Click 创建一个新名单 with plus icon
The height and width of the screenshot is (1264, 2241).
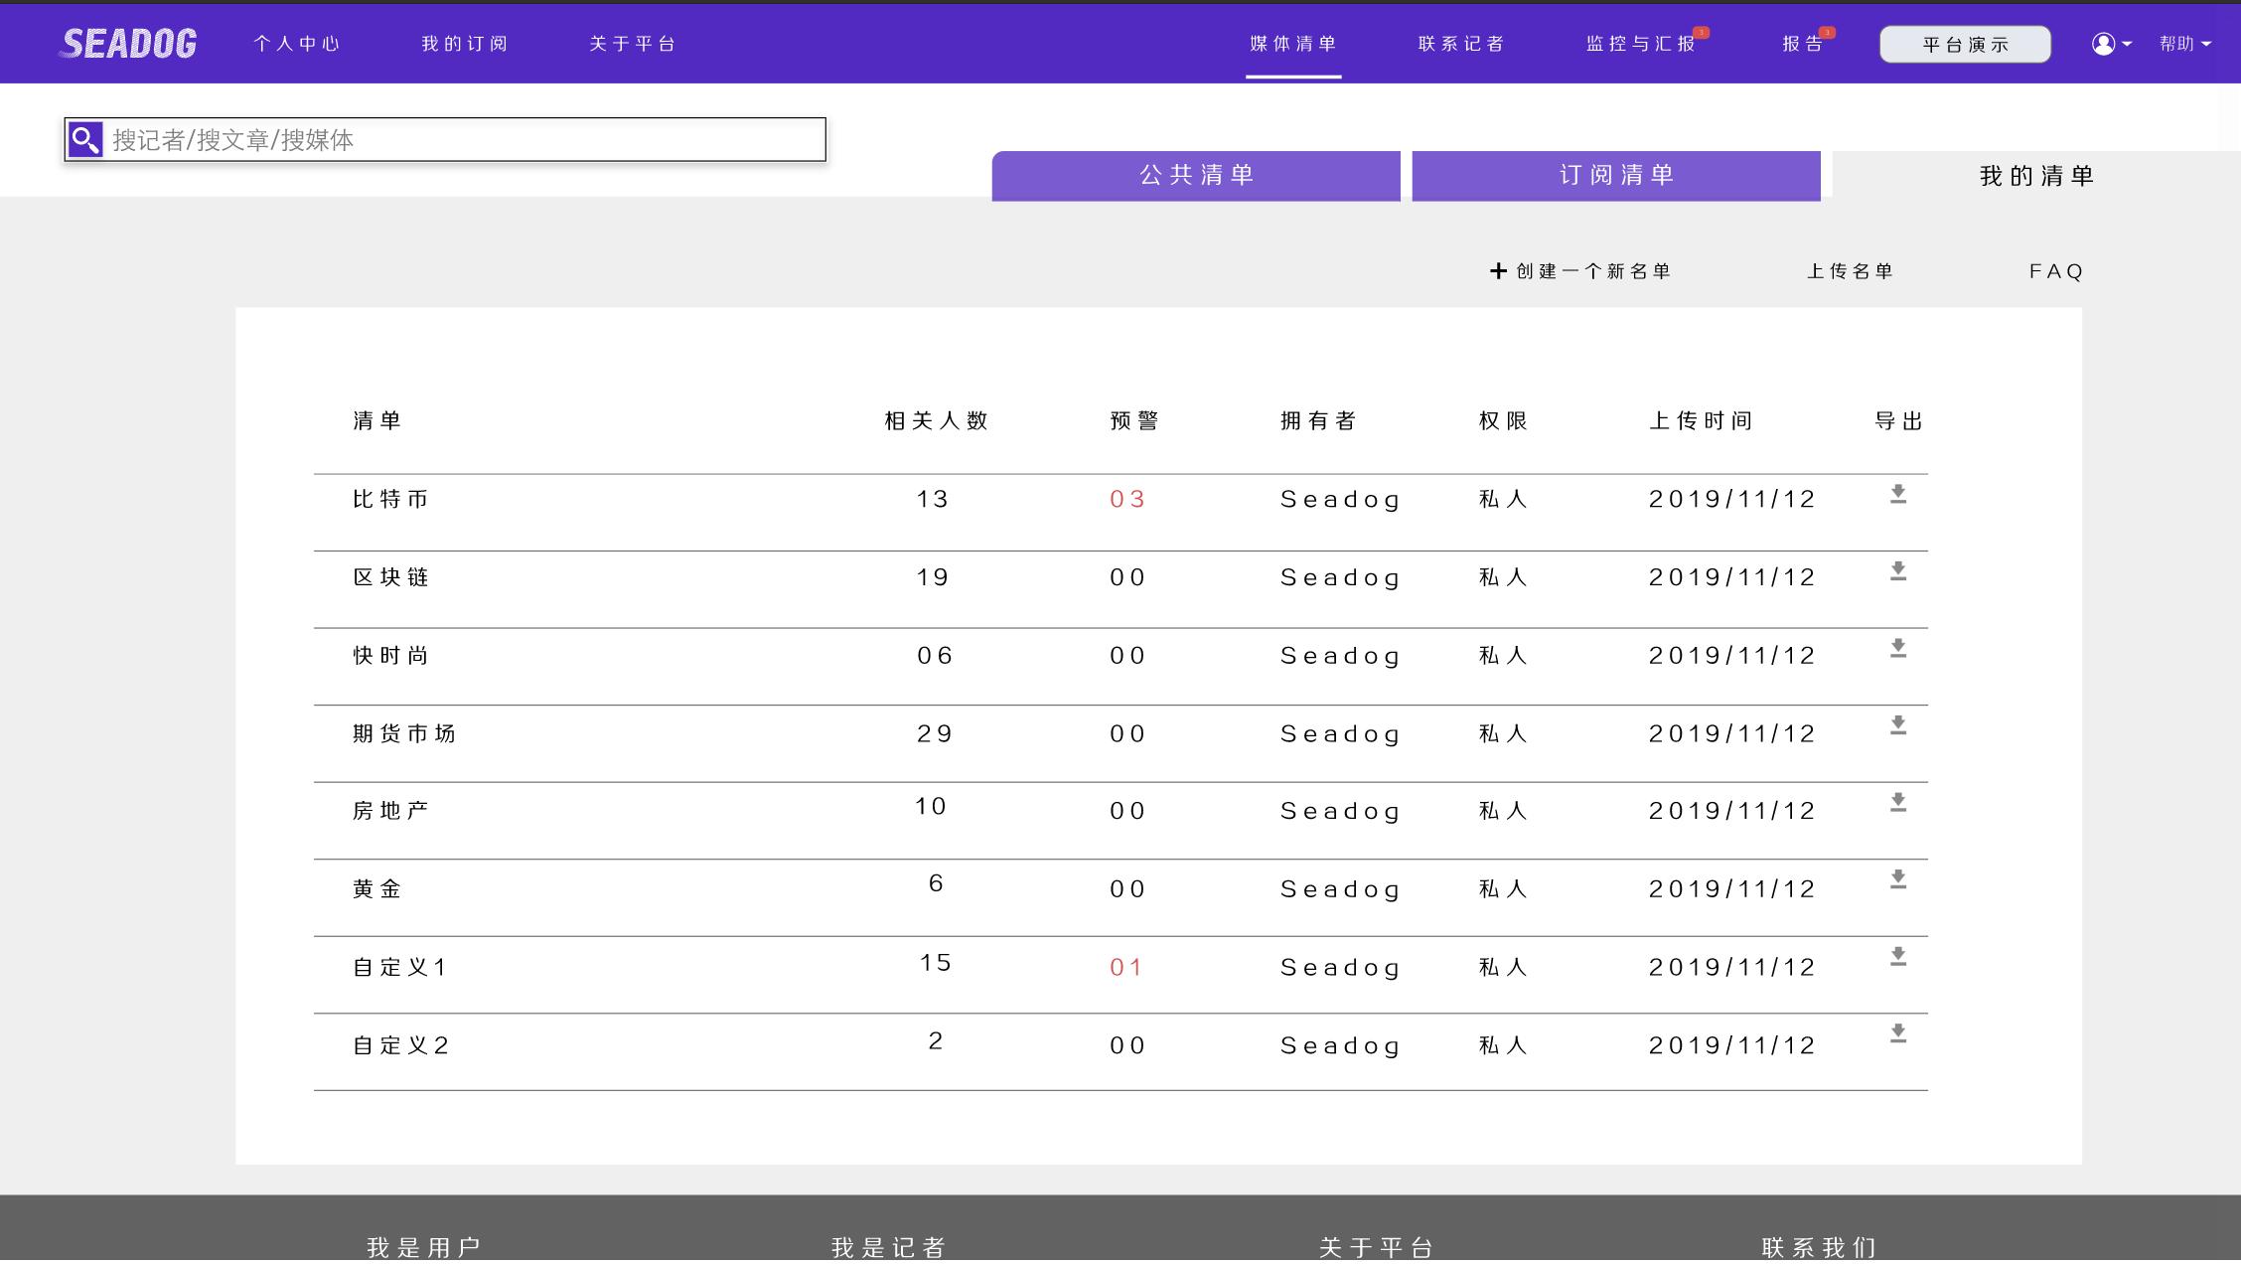pos(1580,271)
